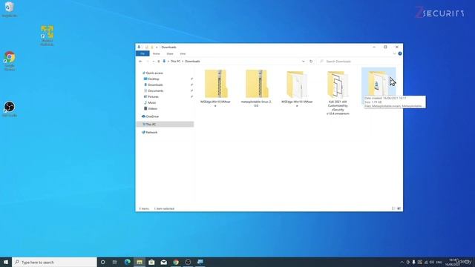The height and width of the screenshot is (267, 475).
Task: Open the View ribbon tab
Action: pos(183,53)
